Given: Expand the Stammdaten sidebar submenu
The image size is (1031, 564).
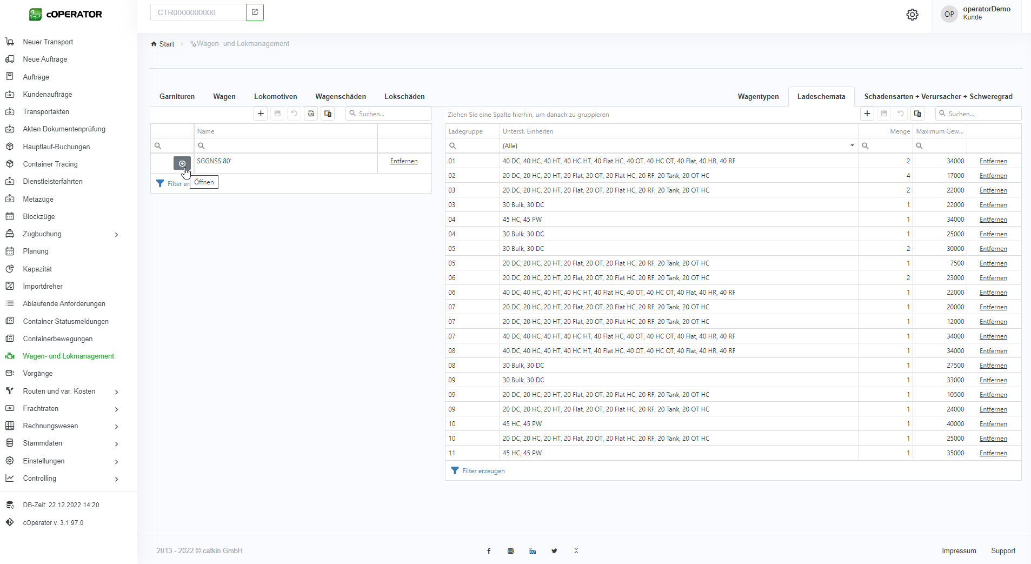Looking at the screenshot, I should (116, 443).
